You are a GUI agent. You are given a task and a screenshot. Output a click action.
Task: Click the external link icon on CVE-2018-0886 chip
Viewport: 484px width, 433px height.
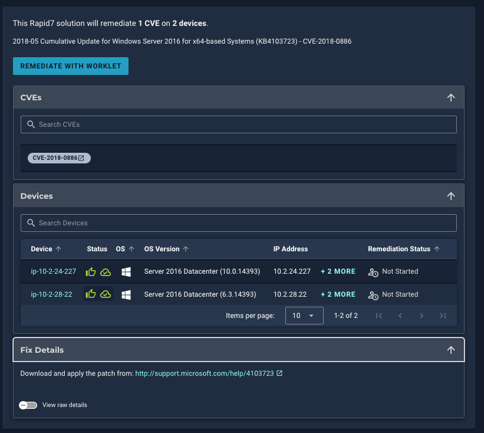point(81,158)
